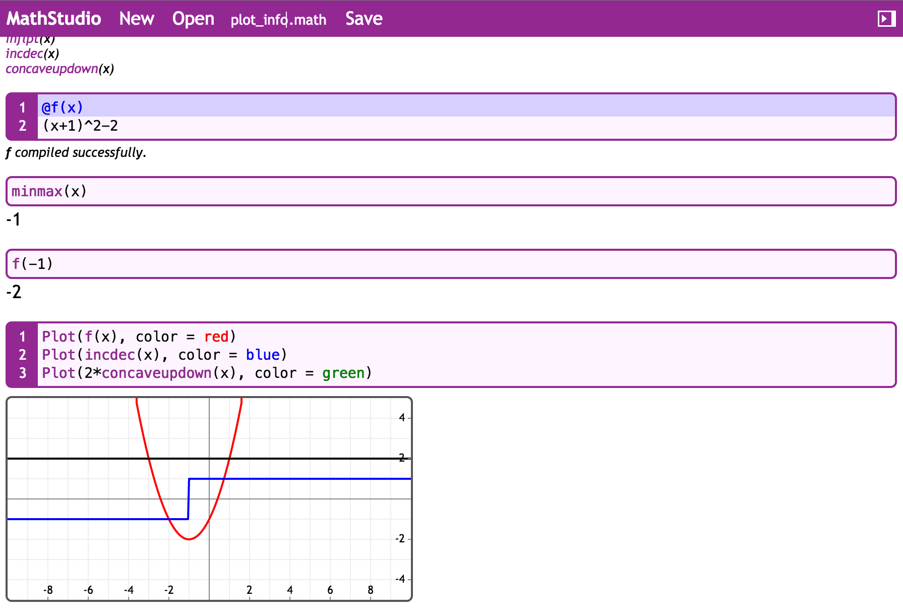Viewport: 903px width, 613px height.
Task: Focus the minmax(x) input cell
Action: [451, 191]
